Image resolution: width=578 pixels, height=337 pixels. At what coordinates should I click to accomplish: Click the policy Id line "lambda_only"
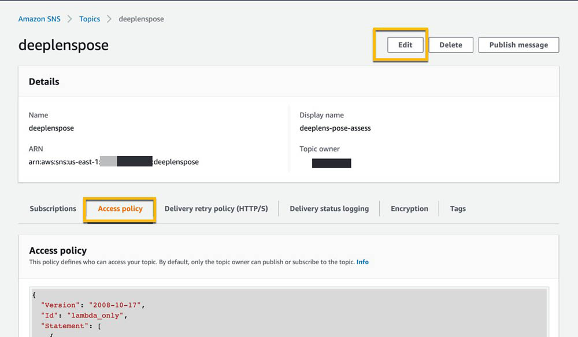coord(84,316)
